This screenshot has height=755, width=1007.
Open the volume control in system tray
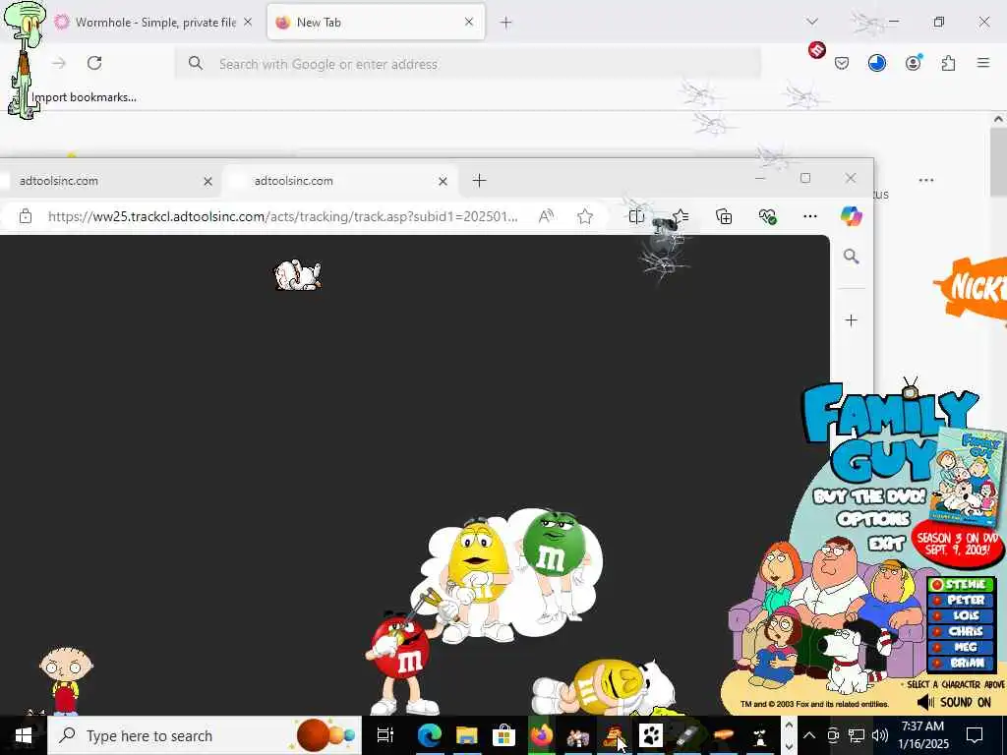point(880,735)
